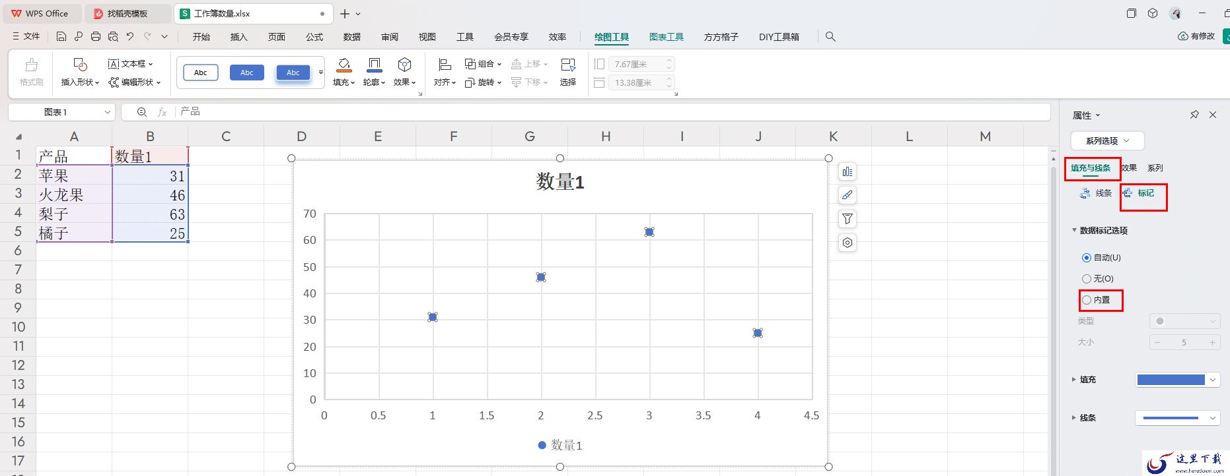Viewport: 1230px width, 476px height.
Task: Click the zoom icon in formula bar
Action: coord(141,112)
